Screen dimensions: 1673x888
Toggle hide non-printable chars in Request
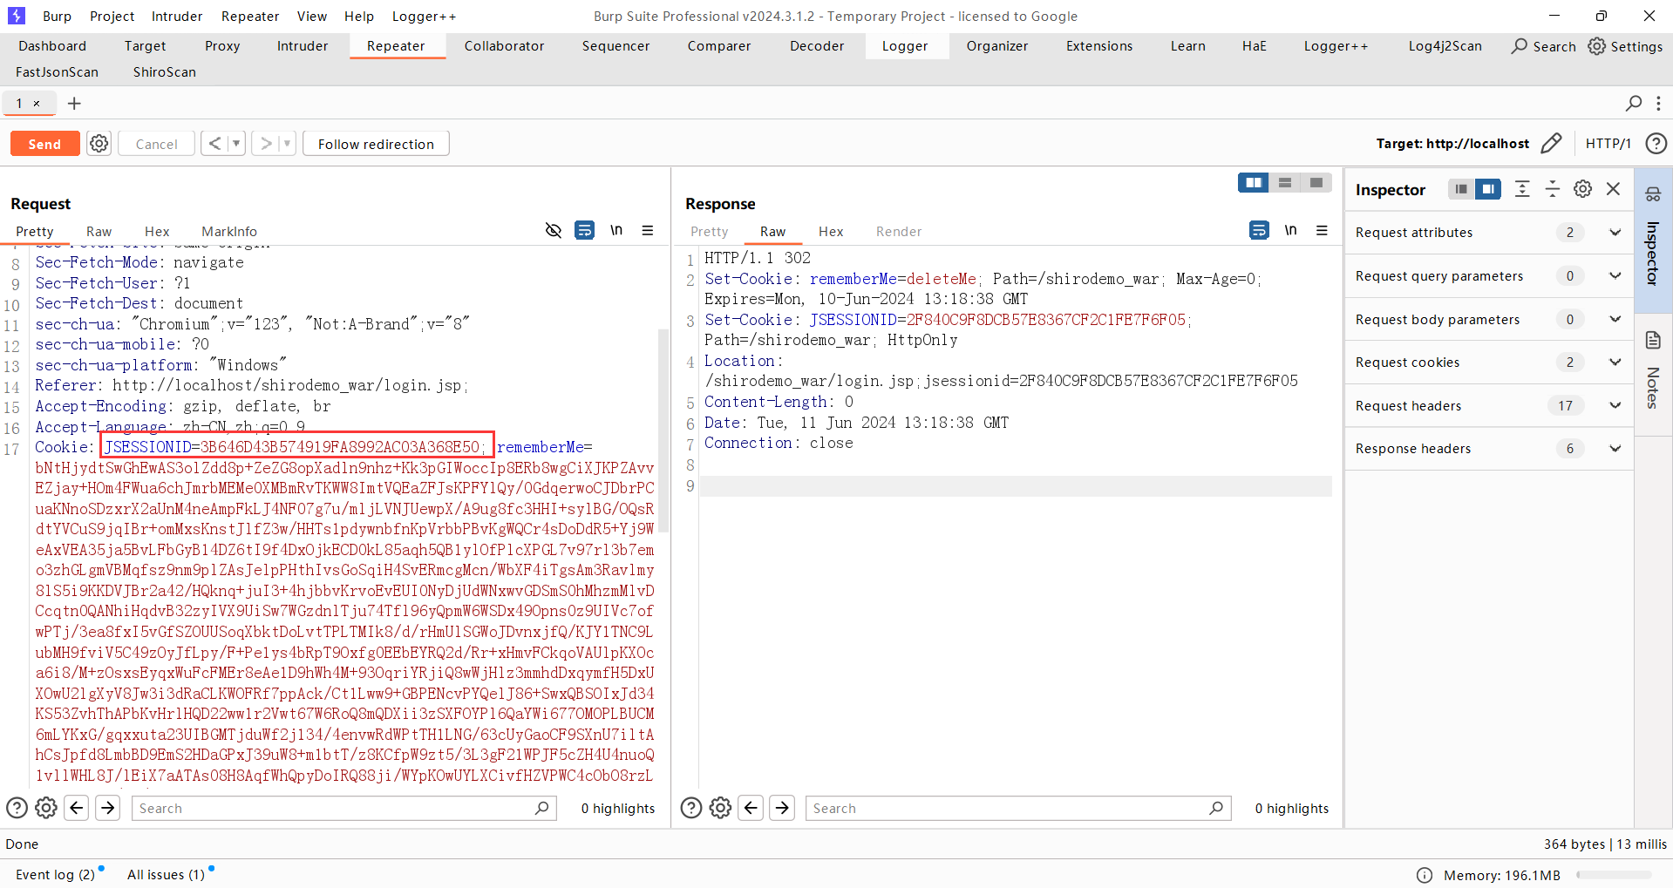coord(554,230)
